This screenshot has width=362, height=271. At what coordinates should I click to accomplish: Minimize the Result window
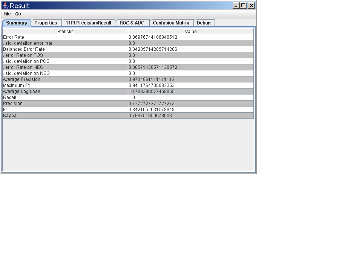pos(236,5)
